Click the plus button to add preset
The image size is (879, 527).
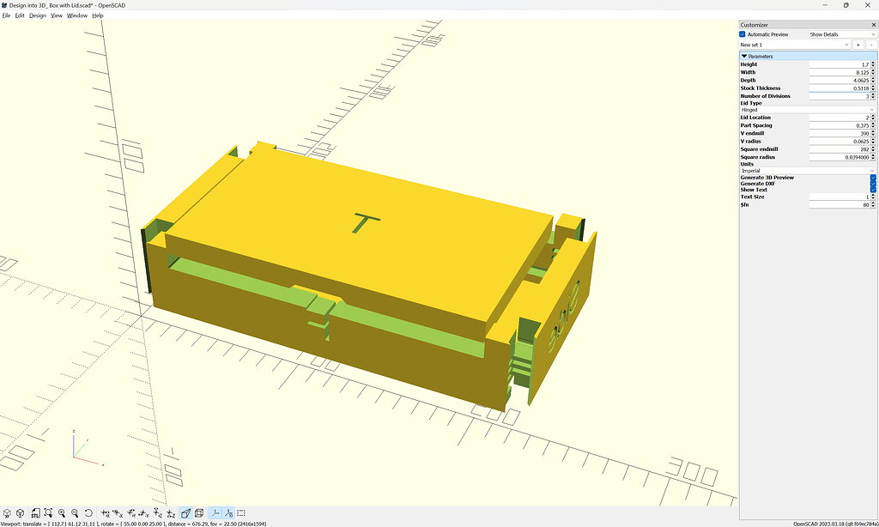click(858, 45)
